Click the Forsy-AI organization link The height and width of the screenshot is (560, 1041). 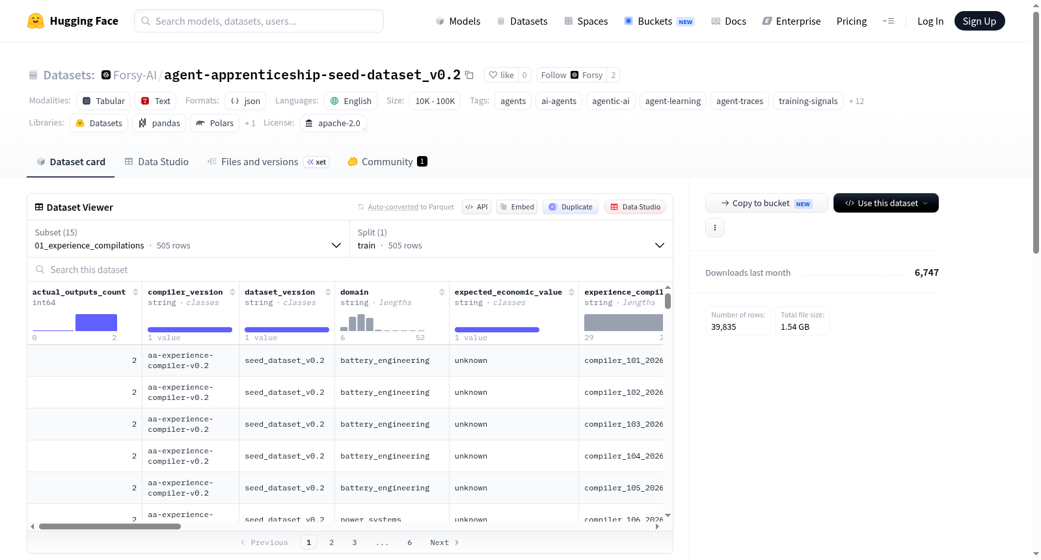tap(135, 75)
